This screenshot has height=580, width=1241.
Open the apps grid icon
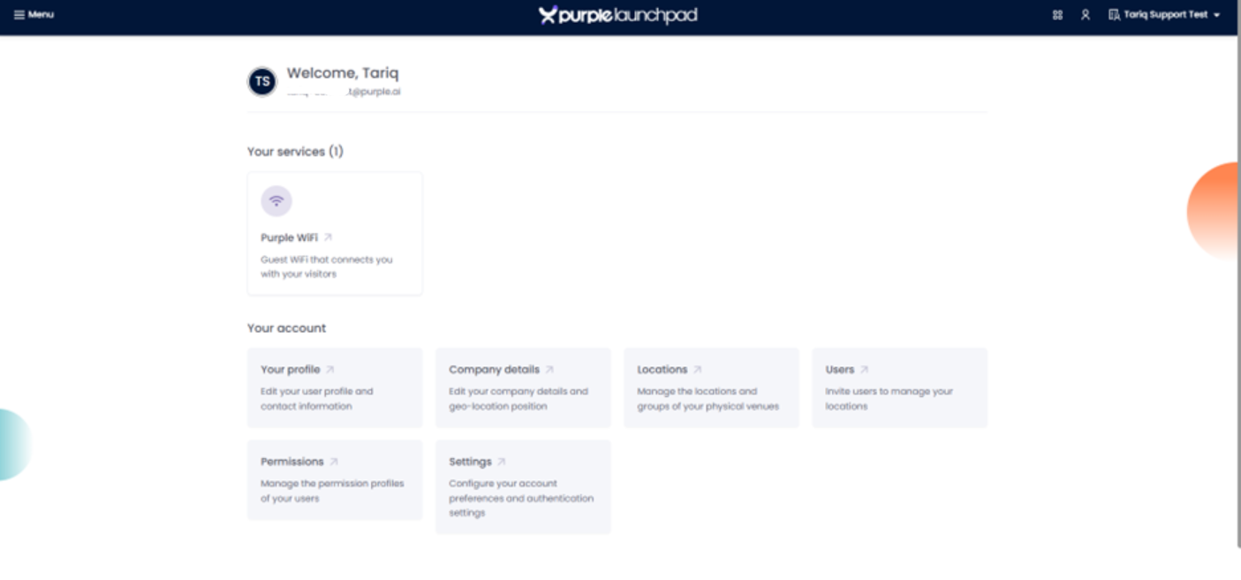(x=1058, y=15)
